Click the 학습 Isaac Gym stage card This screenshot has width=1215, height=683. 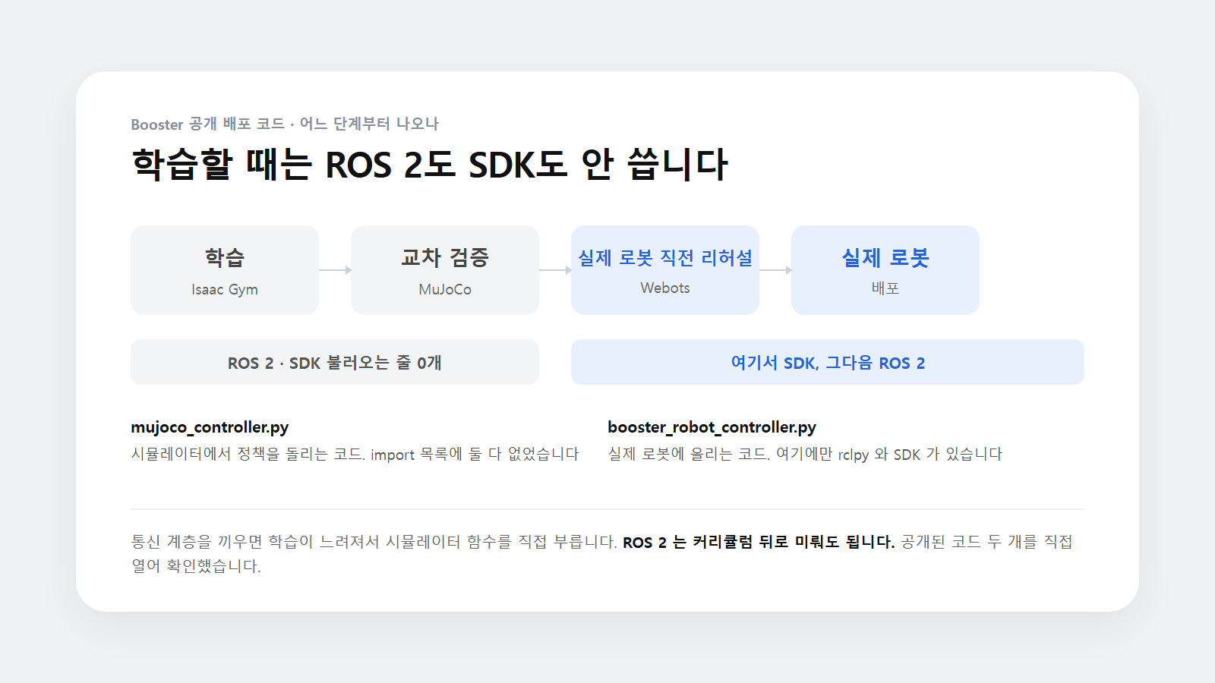point(225,270)
